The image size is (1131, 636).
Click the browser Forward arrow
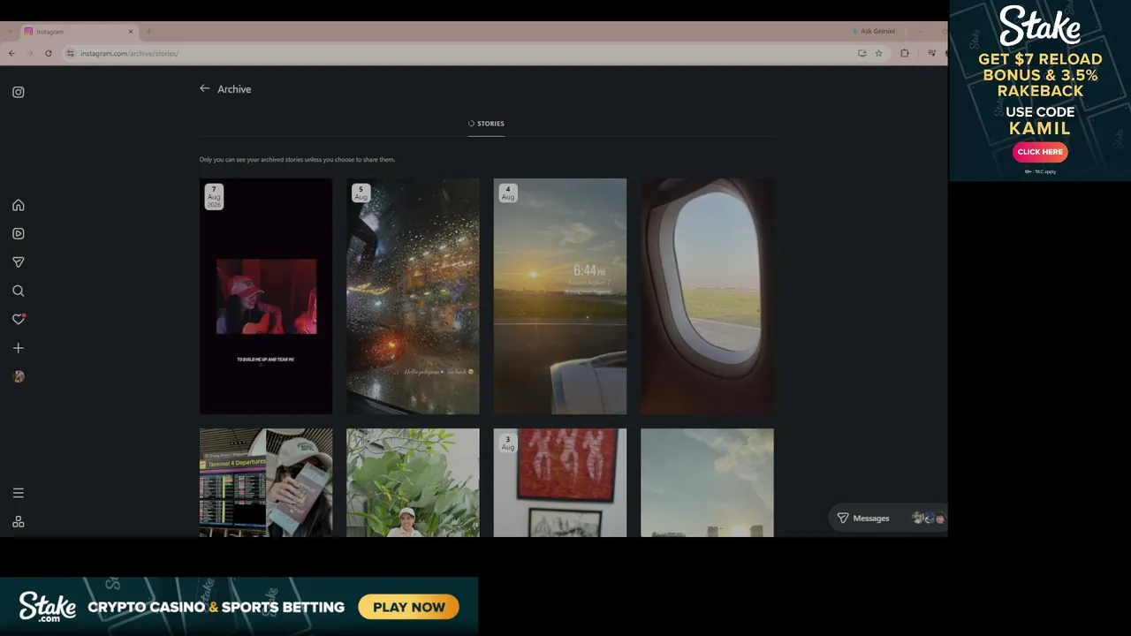29,53
